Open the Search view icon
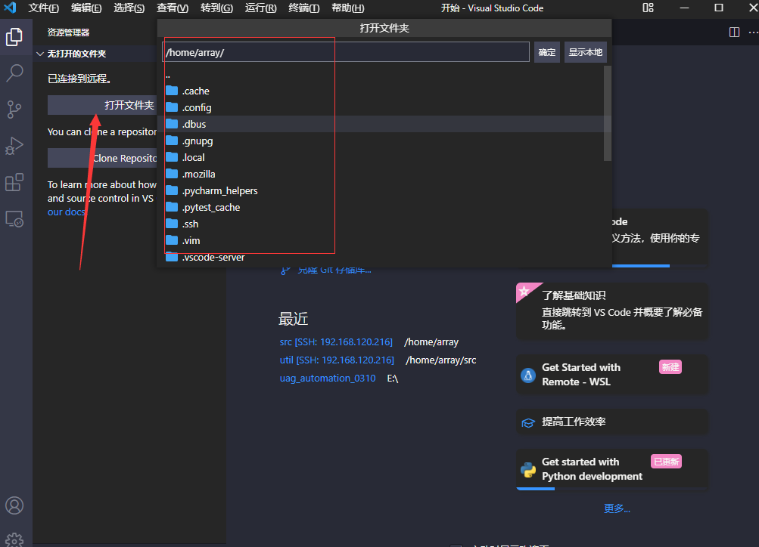Viewport: 759px width, 547px height. pyautogui.click(x=14, y=73)
